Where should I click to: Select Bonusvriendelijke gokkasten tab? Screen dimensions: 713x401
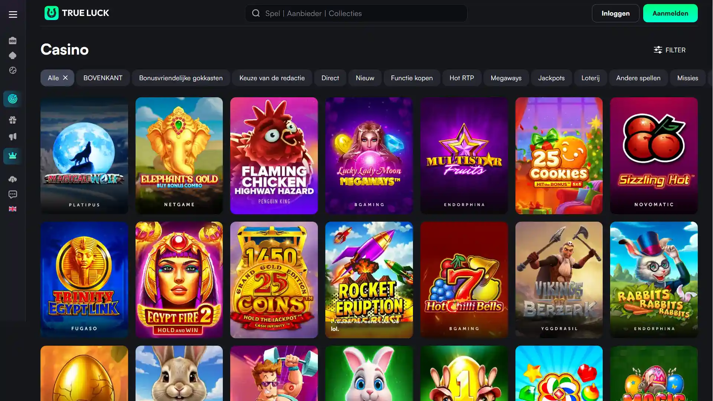click(x=181, y=78)
